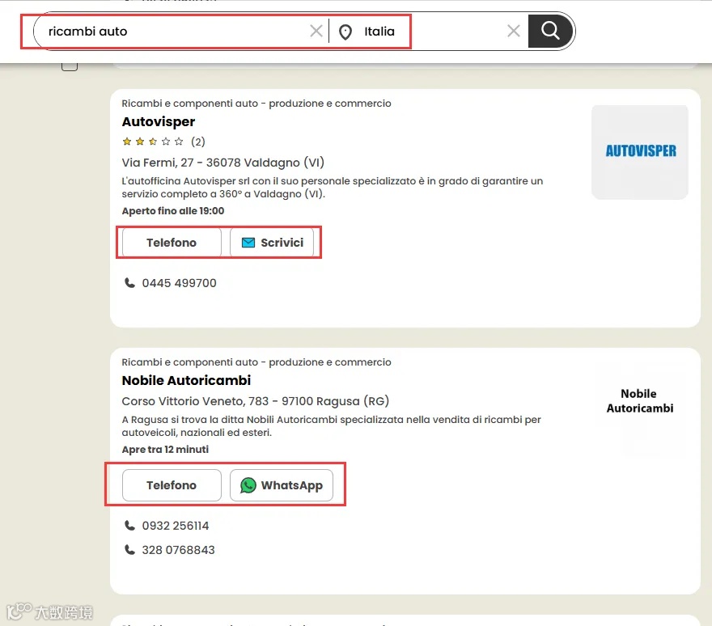Click Telefono button for Autovisper
This screenshot has height=626, width=712.
point(172,243)
